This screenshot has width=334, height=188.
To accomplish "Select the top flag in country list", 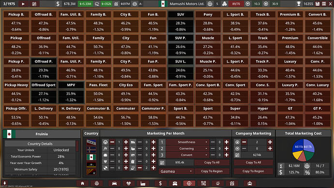I will pyautogui.click(x=91, y=142).
